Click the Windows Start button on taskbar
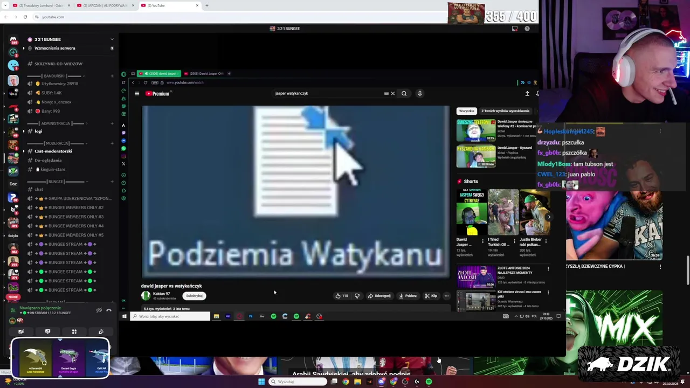 261,382
